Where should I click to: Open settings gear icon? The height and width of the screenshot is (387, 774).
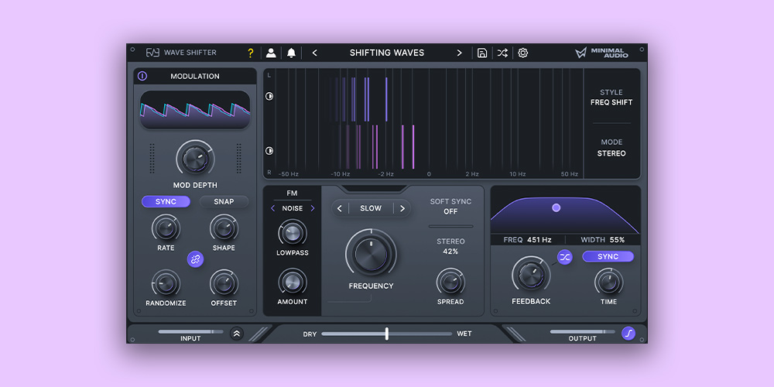point(522,53)
